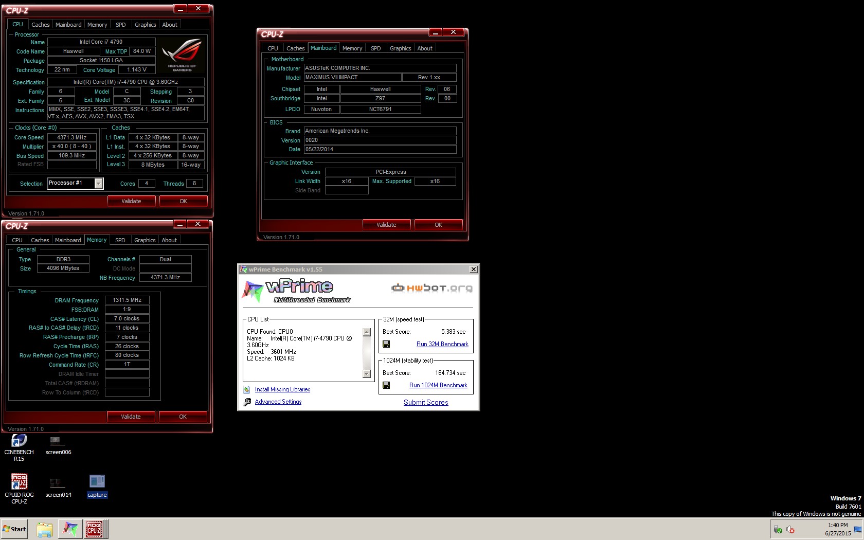Open SPD tab in Mainboard CPU-Z window
Image resolution: width=864 pixels, height=540 pixels.
click(x=376, y=48)
